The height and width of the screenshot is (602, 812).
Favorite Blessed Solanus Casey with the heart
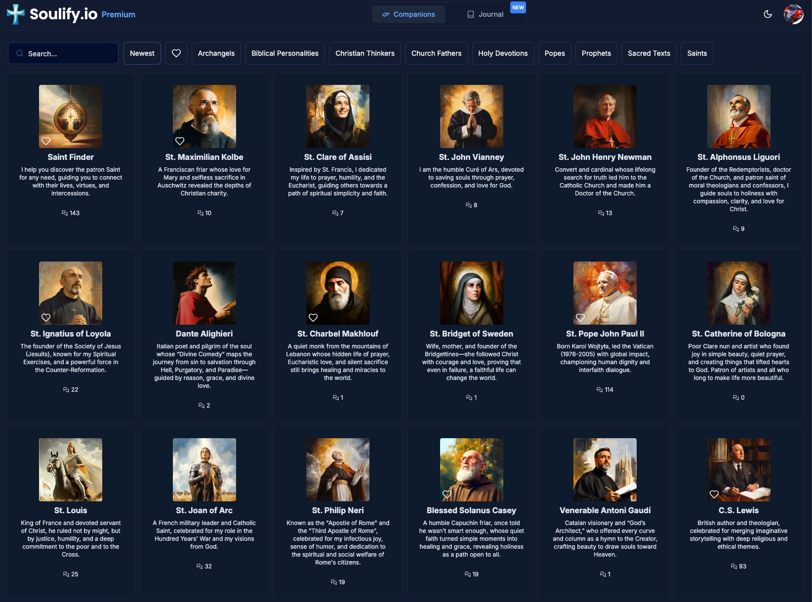(447, 494)
